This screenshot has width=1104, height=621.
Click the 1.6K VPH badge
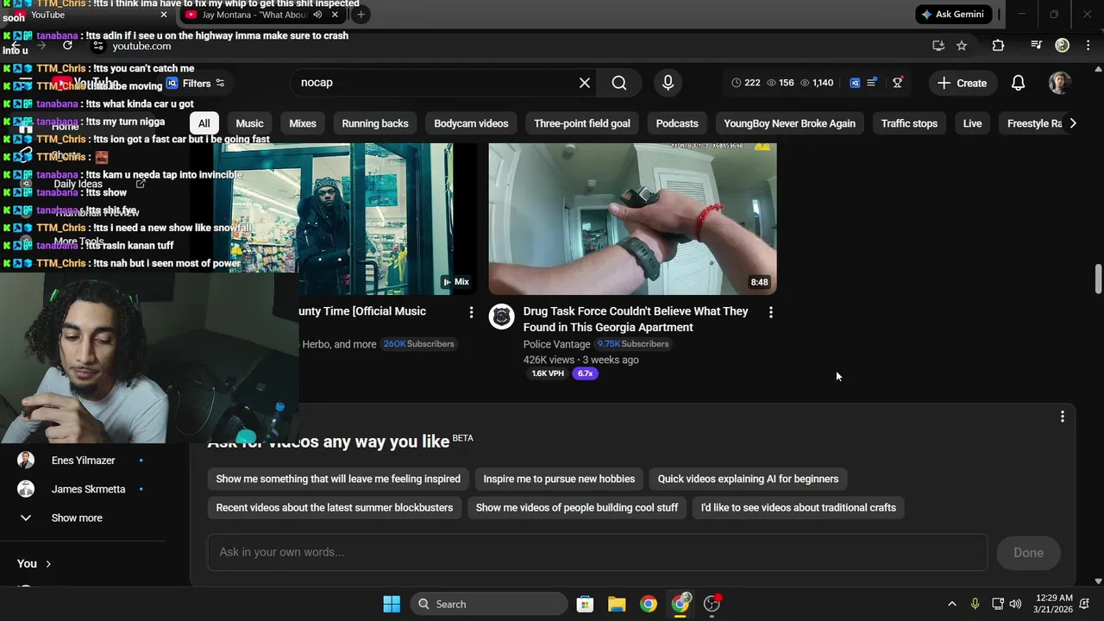click(548, 373)
